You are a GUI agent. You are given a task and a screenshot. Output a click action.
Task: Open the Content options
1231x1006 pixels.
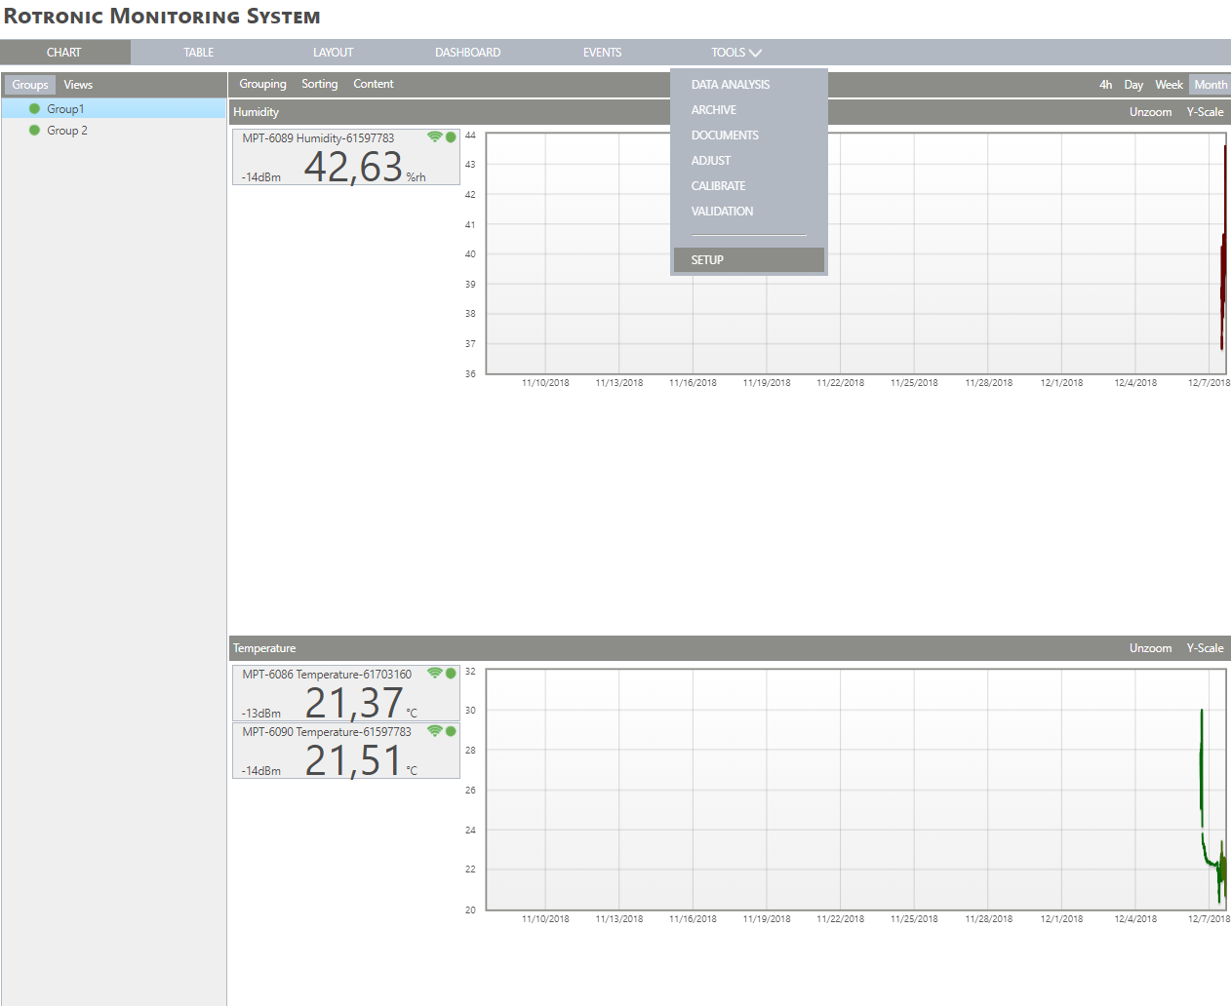[x=374, y=84]
